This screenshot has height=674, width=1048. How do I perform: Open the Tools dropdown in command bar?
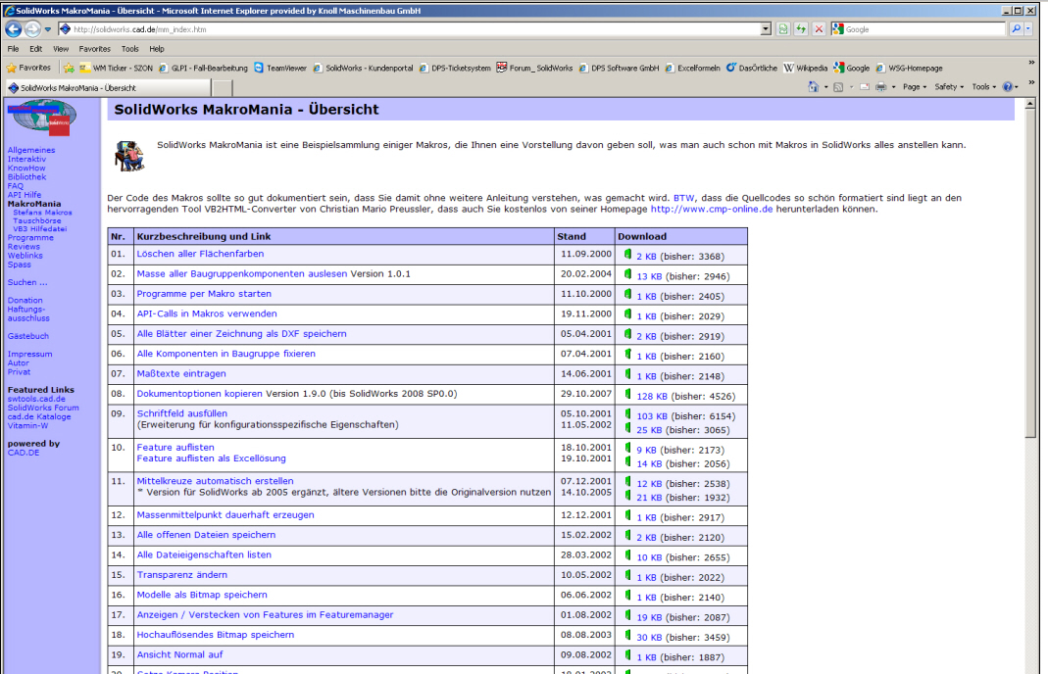pyautogui.click(x=982, y=87)
